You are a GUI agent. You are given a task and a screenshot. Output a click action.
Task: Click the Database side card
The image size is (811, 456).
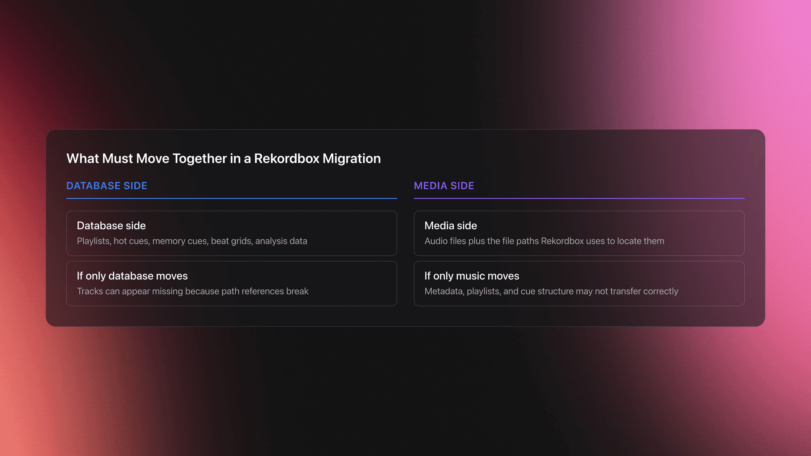[x=231, y=233]
